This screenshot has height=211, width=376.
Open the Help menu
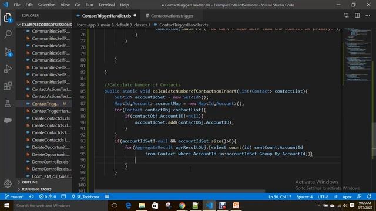click(125, 5)
